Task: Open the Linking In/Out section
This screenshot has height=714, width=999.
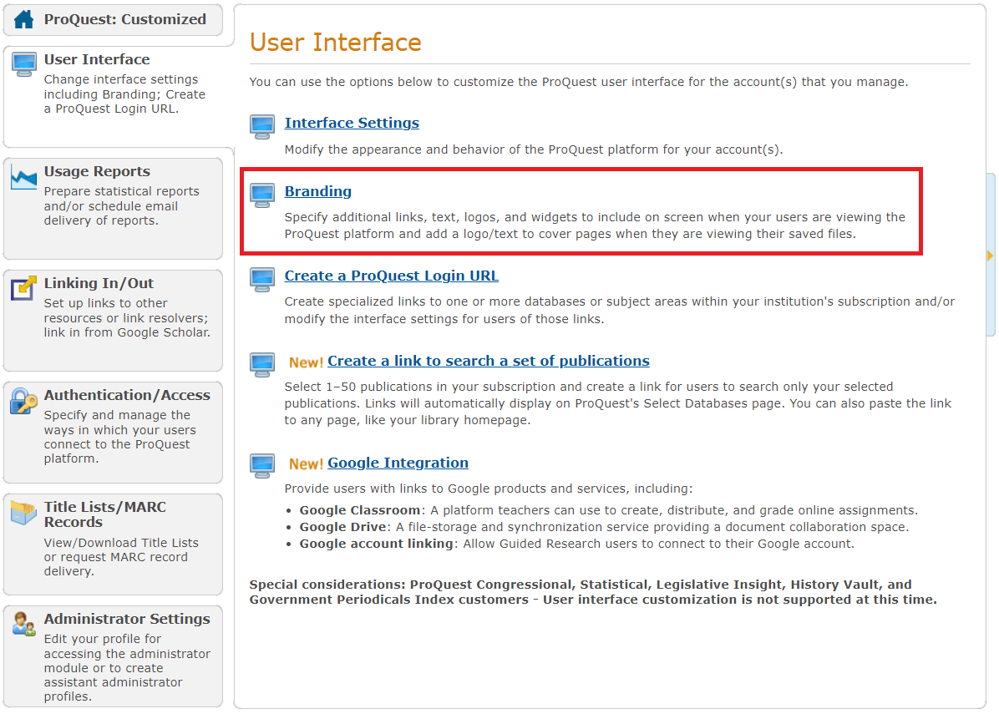Action: point(113,321)
